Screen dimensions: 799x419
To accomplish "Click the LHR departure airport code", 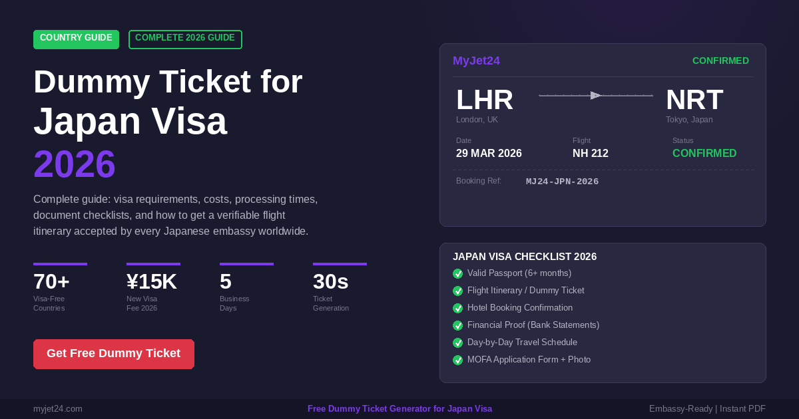I will tap(484, 100).
